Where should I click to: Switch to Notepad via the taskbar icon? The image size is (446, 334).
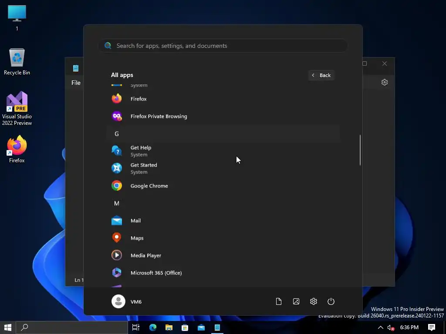click(217, 327)
